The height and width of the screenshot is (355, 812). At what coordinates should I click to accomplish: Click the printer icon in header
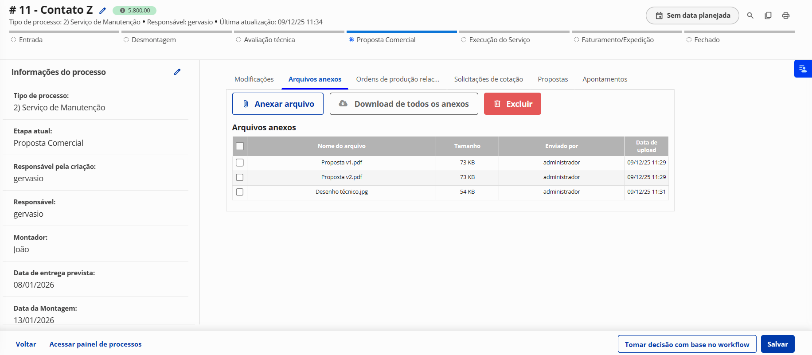(x=785, y=16)
